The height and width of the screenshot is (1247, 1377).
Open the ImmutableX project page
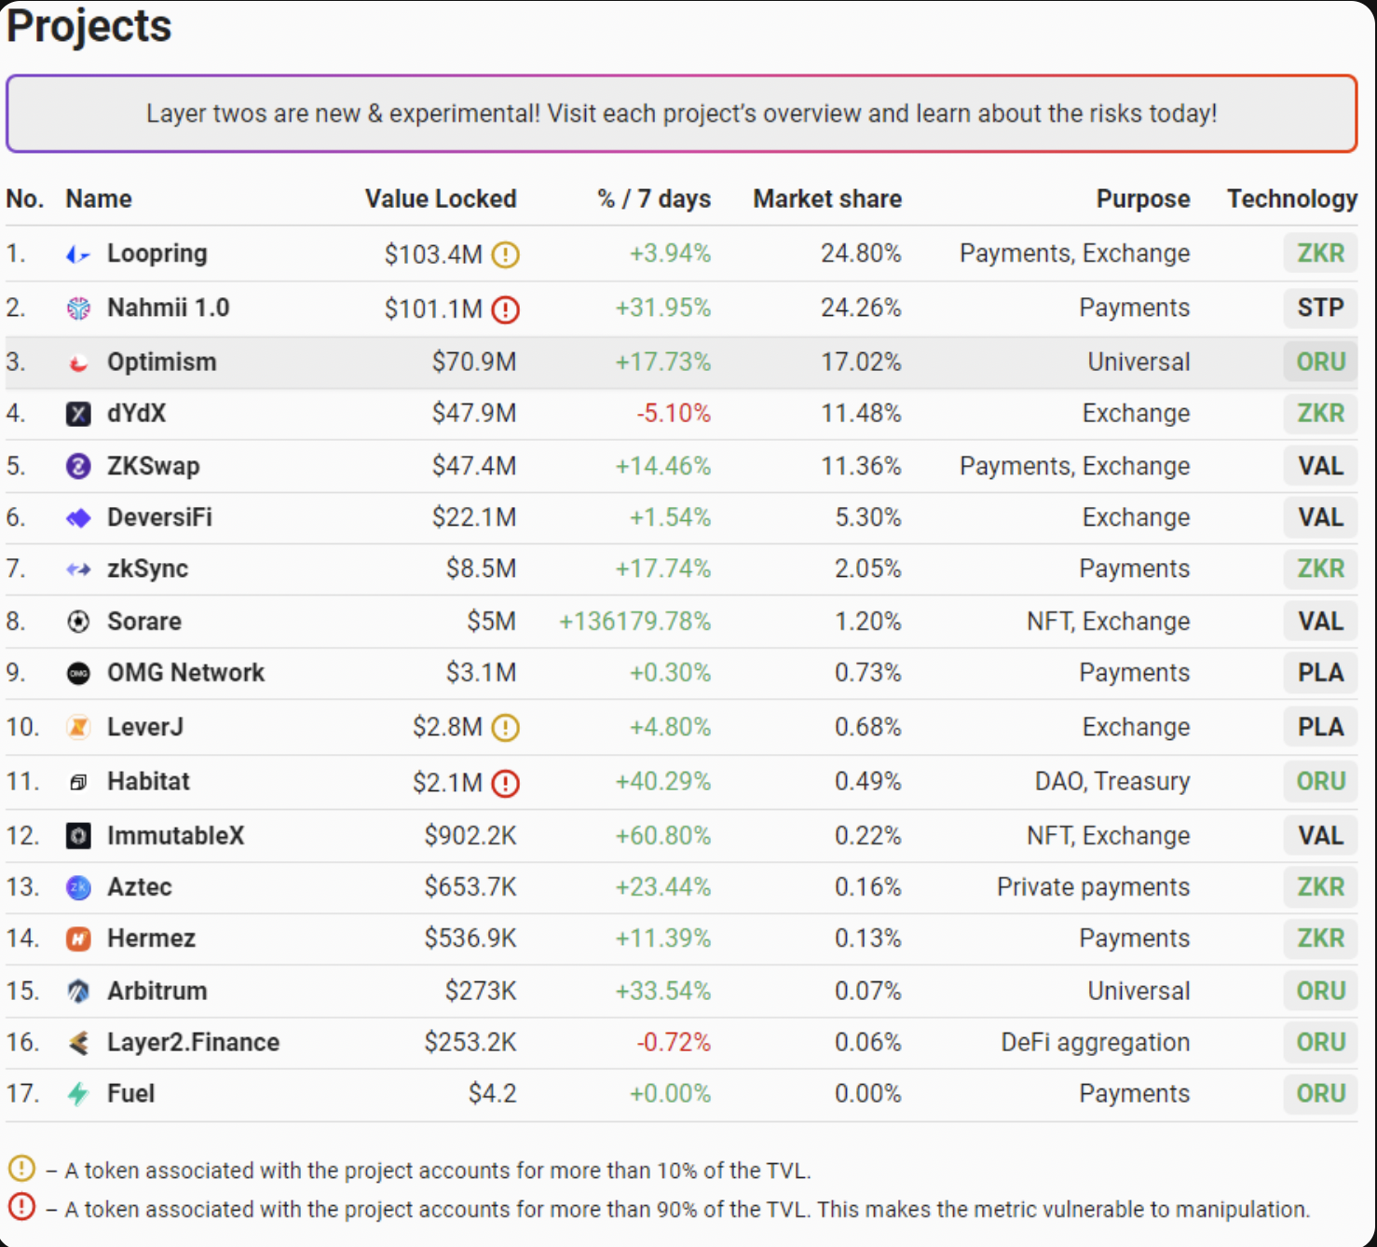point(175,835)
